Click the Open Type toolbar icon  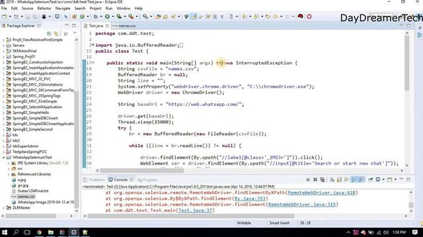(159, 16)
